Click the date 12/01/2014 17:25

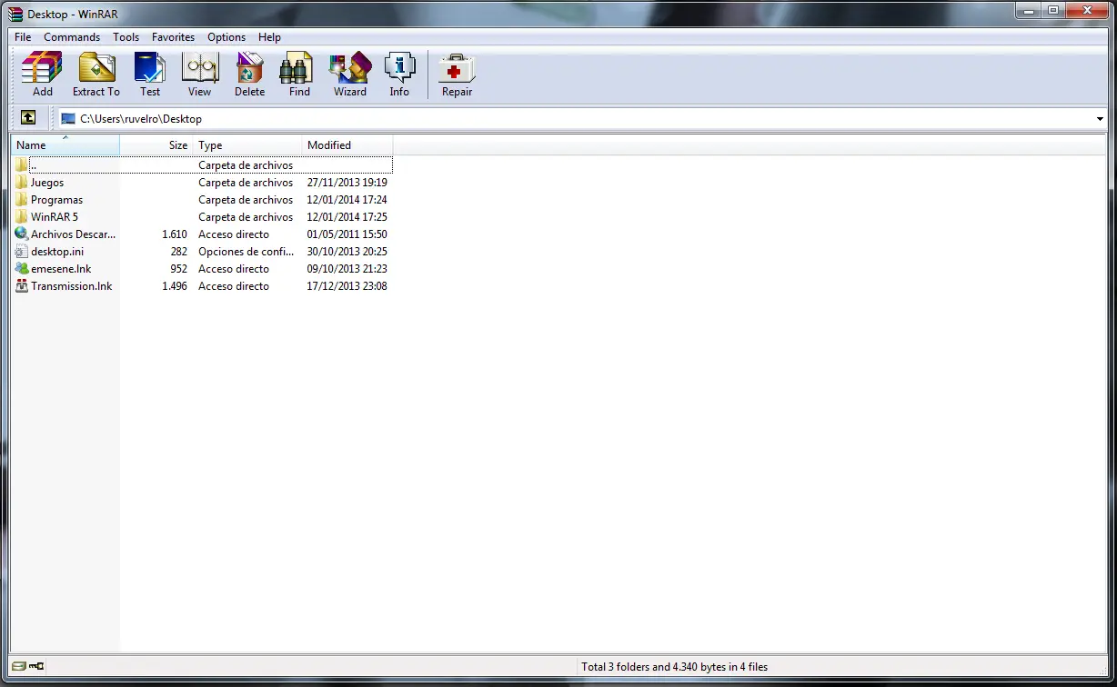coord(347,217)
